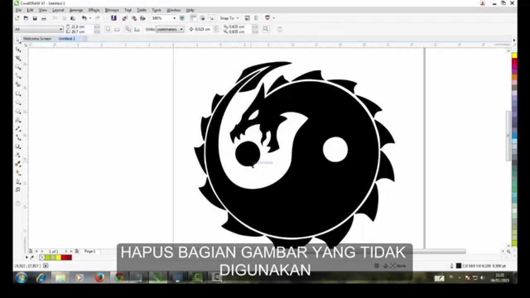
Task: Select the Interactive Fill tool
Action: tap(18, 173)
